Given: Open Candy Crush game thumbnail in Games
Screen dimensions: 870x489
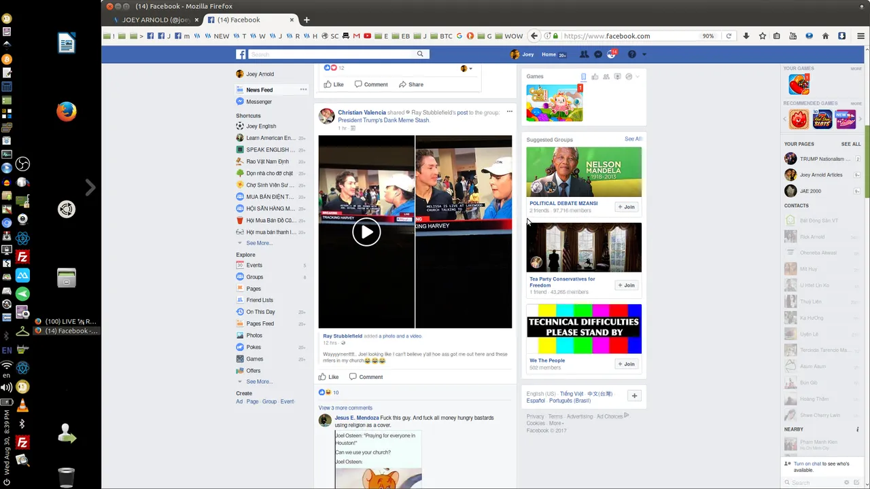Looking at the screenshot, I should click(554, 103).
